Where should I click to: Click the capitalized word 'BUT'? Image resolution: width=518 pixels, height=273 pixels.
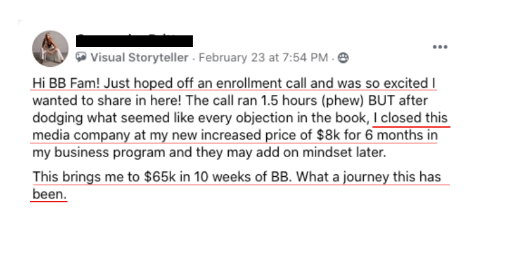click(x=381, y=101)
